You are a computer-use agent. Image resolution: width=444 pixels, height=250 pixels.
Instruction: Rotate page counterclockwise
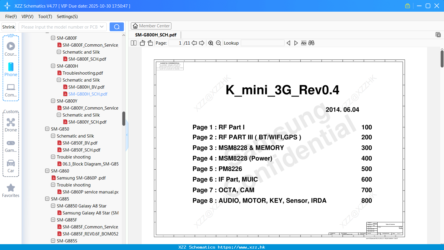(142, 43)
